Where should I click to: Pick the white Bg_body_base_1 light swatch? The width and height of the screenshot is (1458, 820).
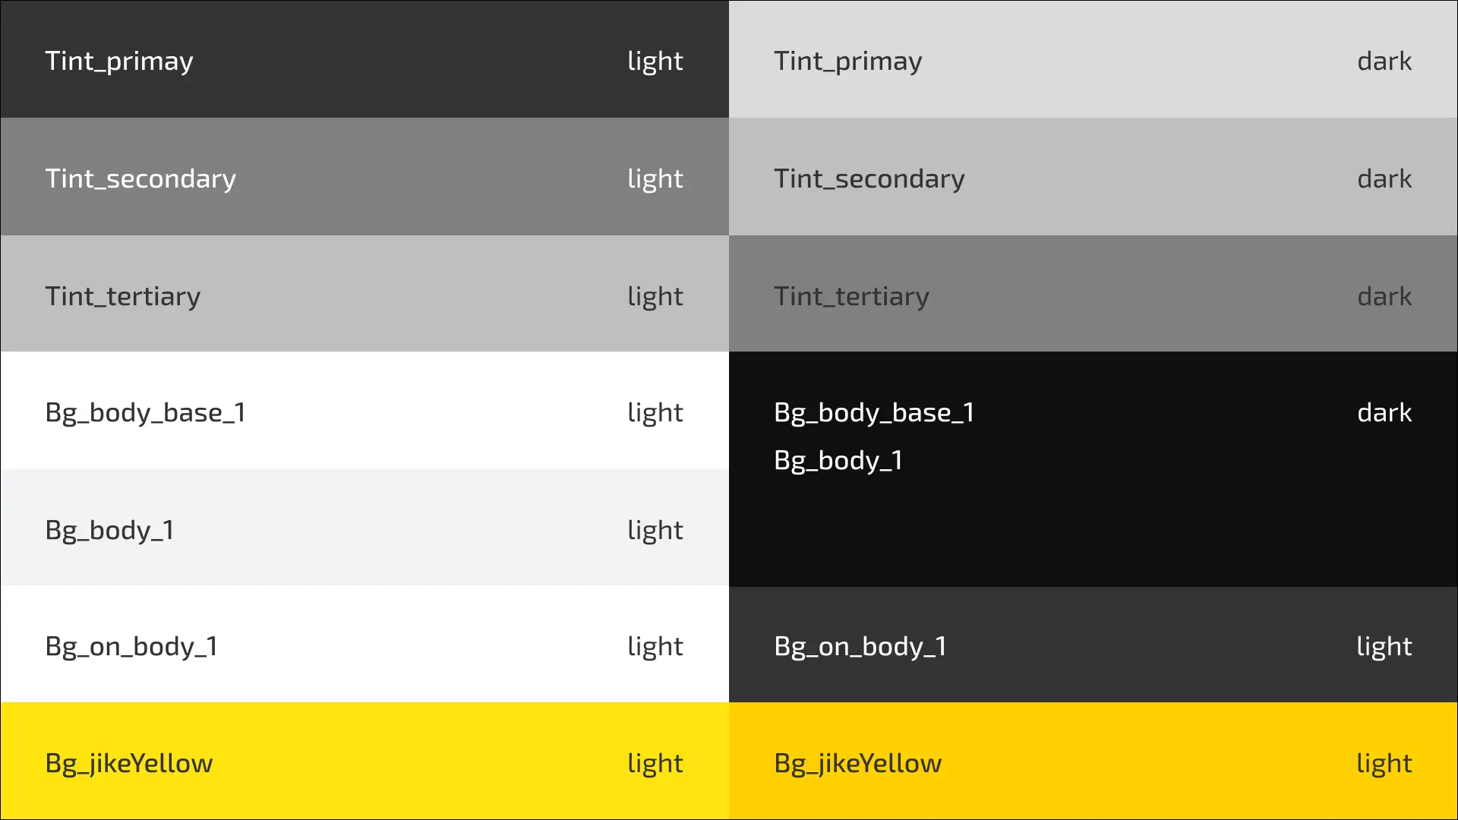(x=364, y=411)
